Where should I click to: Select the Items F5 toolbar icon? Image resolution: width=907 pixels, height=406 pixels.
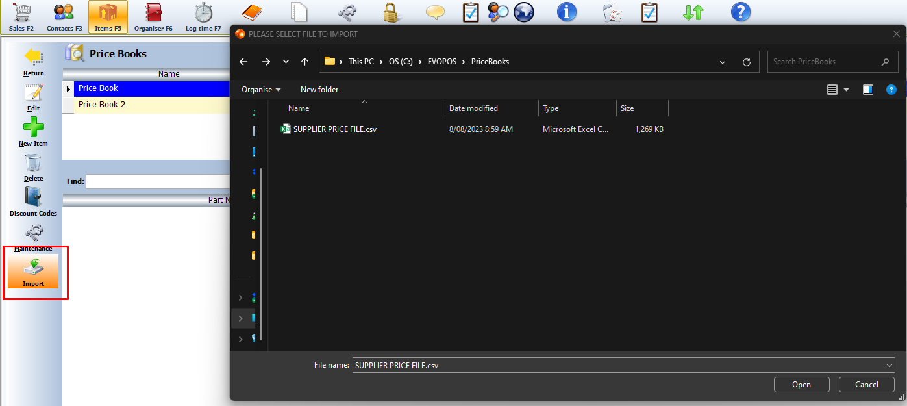[108, 17]
